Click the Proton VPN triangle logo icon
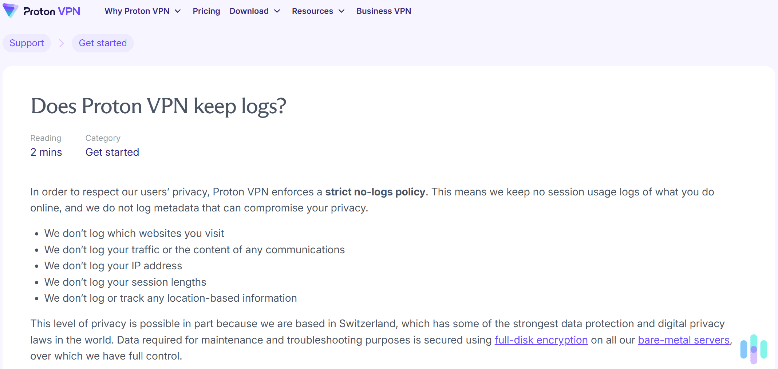778x369 pixels. [x=10, y=11]
